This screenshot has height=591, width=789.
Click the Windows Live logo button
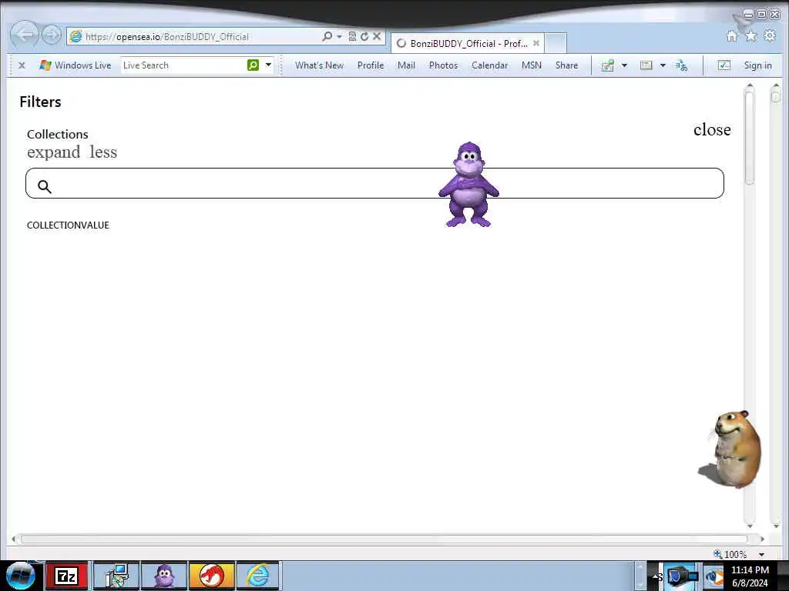76,65
